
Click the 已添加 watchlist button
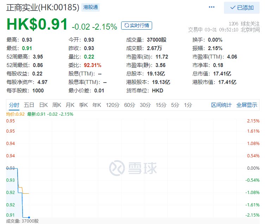(x=242, y=8)
